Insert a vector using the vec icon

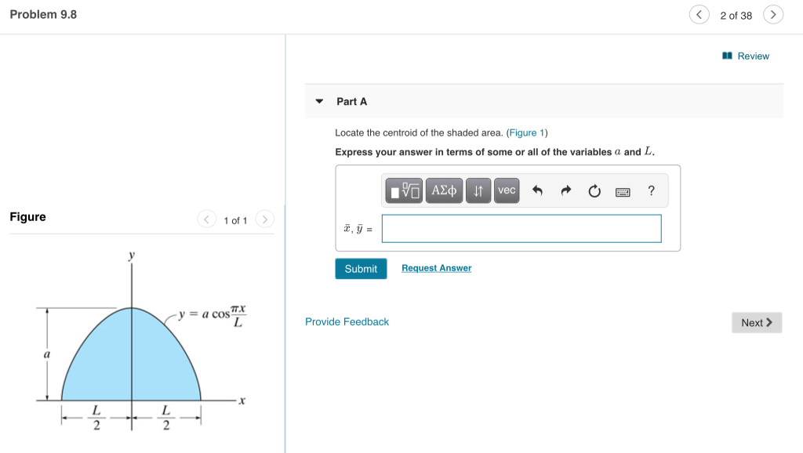point(507,190)
